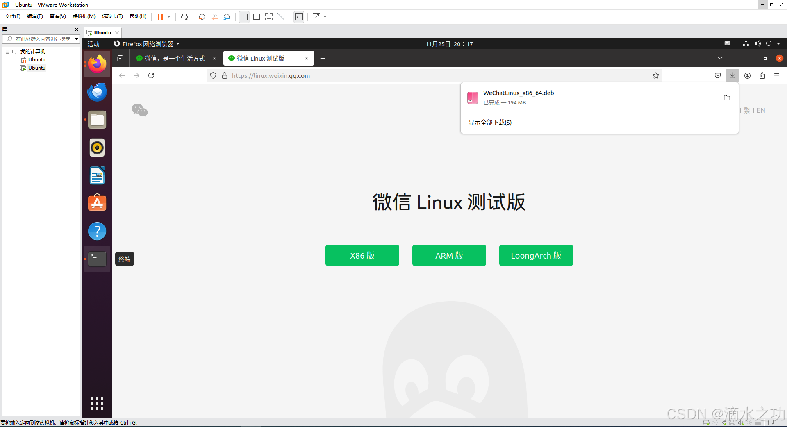Open the 活动 activities overview
The width and height of the screenshot is (787, 427).
click(93, 44)
